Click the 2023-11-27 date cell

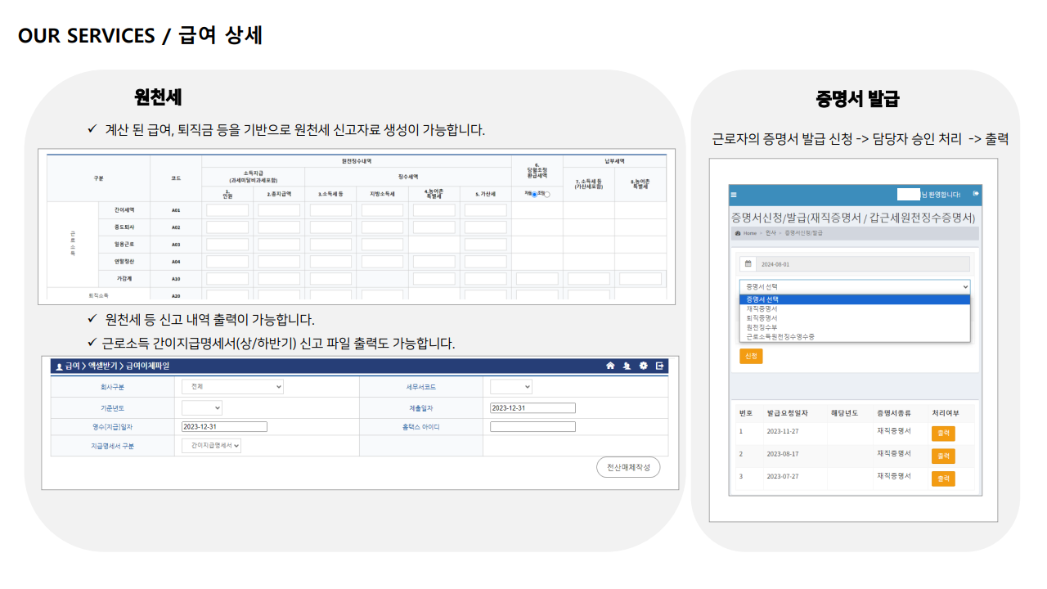[783, 431]
